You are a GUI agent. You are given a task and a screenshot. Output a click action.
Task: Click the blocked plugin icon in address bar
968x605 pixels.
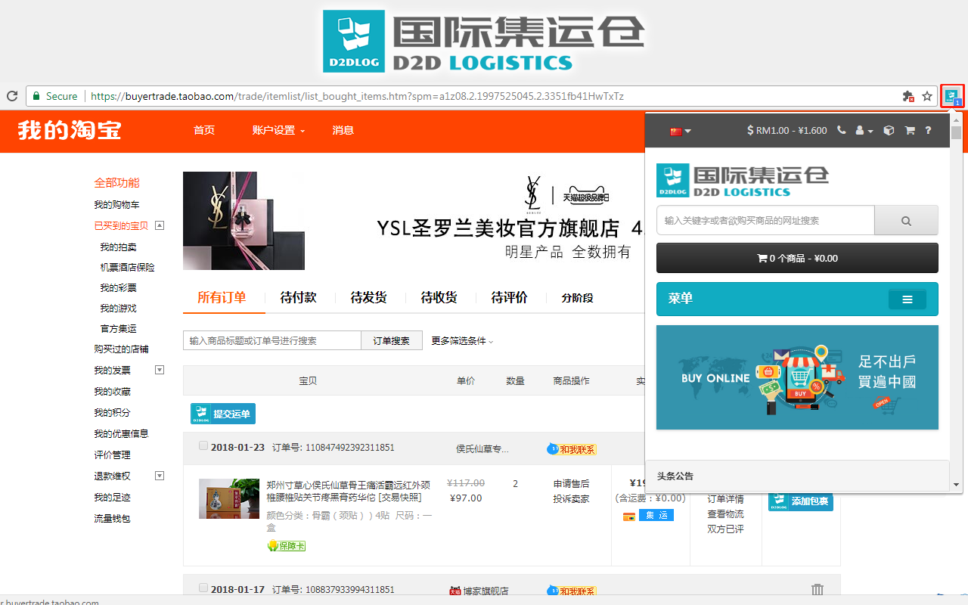pyautogui.click(x=908, y=96)
